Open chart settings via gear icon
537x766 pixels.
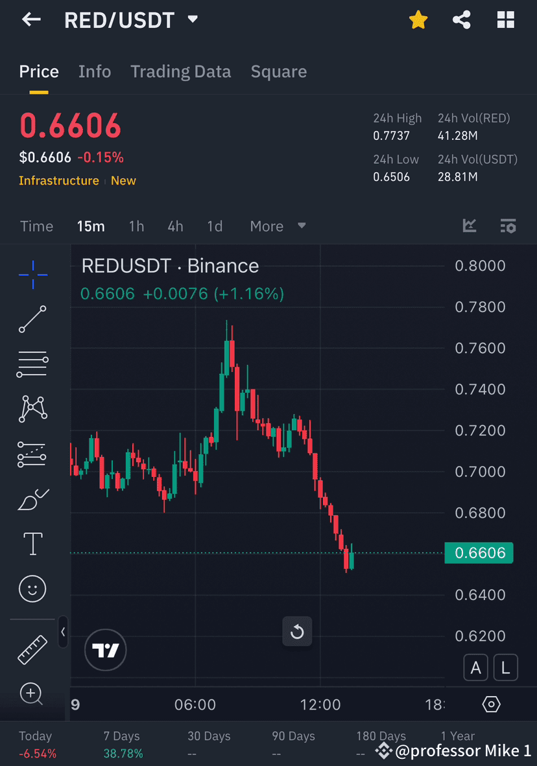[491, 704]
